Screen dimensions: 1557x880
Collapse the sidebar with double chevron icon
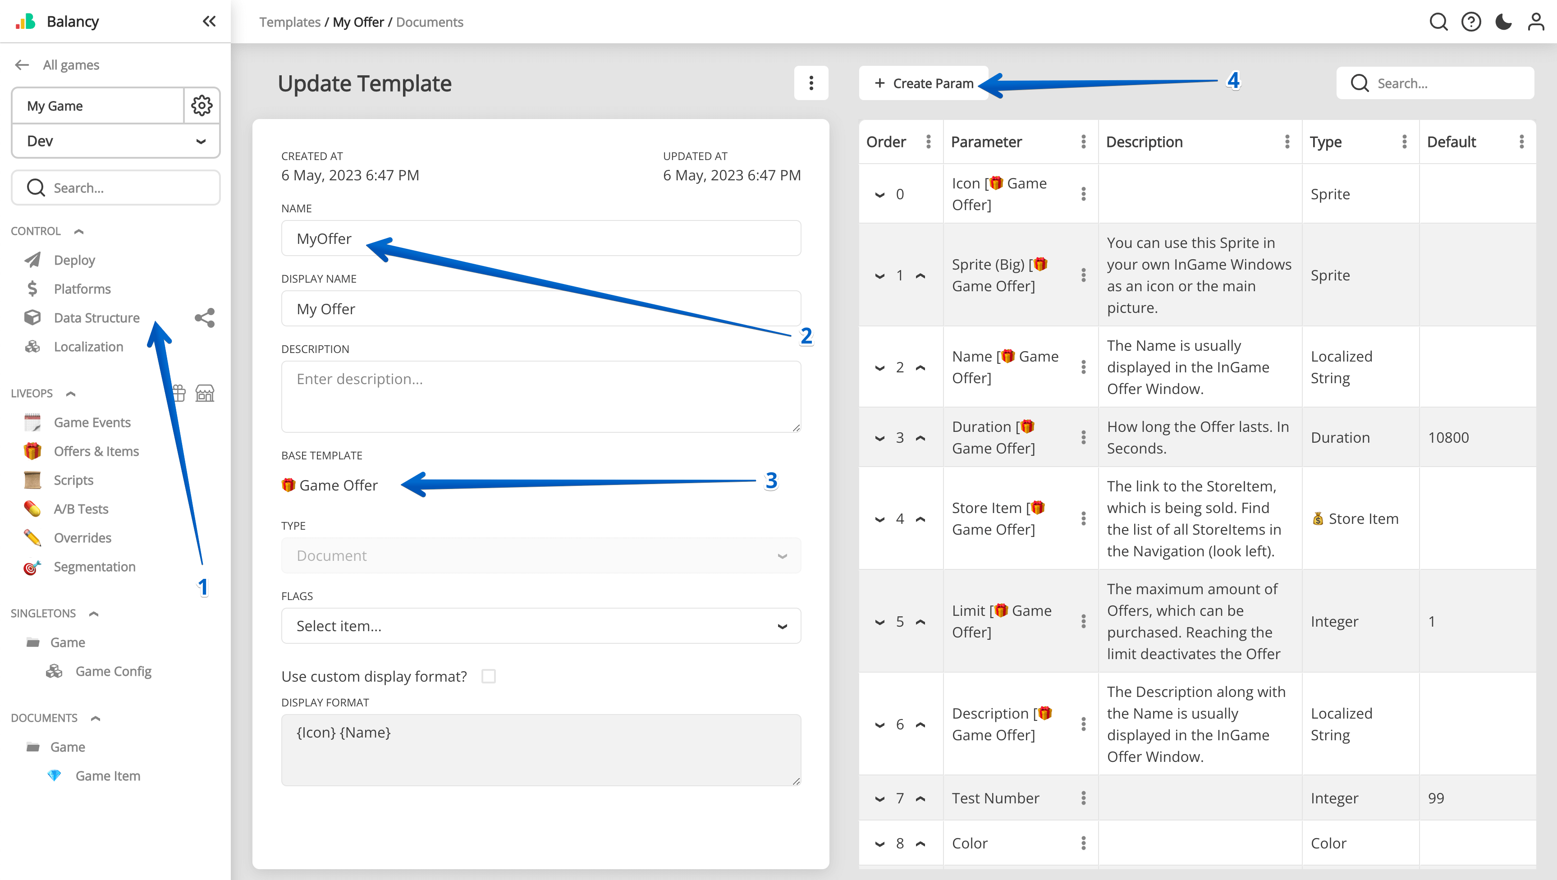pos(209,22)
